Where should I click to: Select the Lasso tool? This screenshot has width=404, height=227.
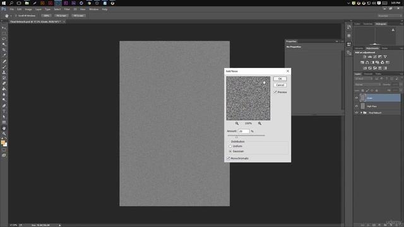pos(4,38)
